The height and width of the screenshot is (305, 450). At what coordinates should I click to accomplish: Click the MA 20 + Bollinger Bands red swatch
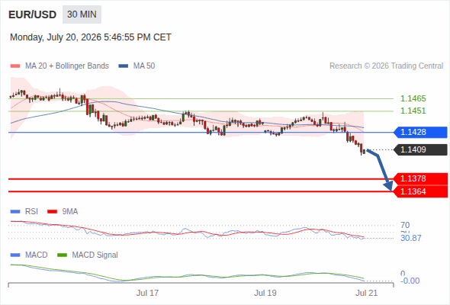15,66
